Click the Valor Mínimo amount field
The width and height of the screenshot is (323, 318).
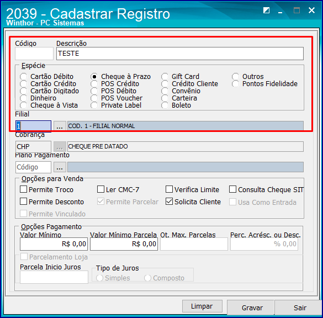(54, 244)
